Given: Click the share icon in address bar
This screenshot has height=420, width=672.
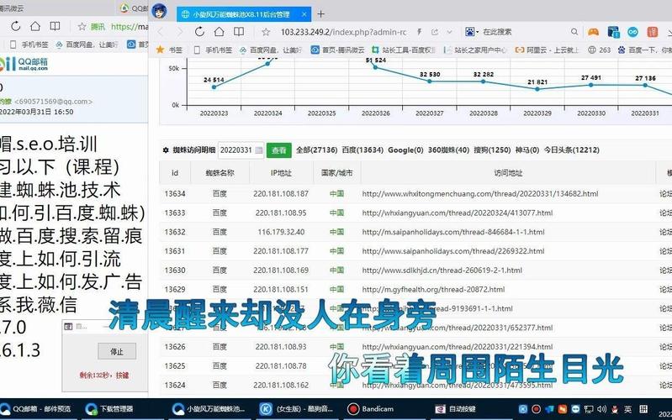Looking at the screenshot, I should 435,32.
